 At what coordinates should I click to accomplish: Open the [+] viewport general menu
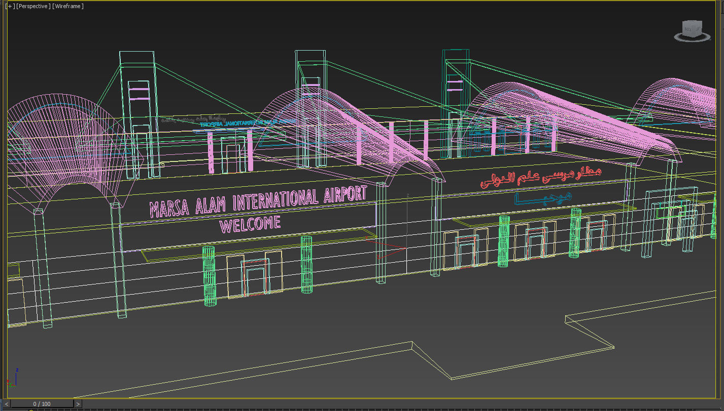[x=10, y=6]
